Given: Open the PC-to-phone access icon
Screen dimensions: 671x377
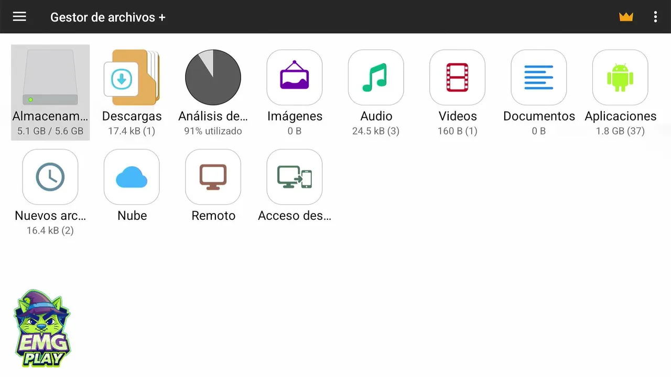Looking at the screenshot, I should 295,177.
